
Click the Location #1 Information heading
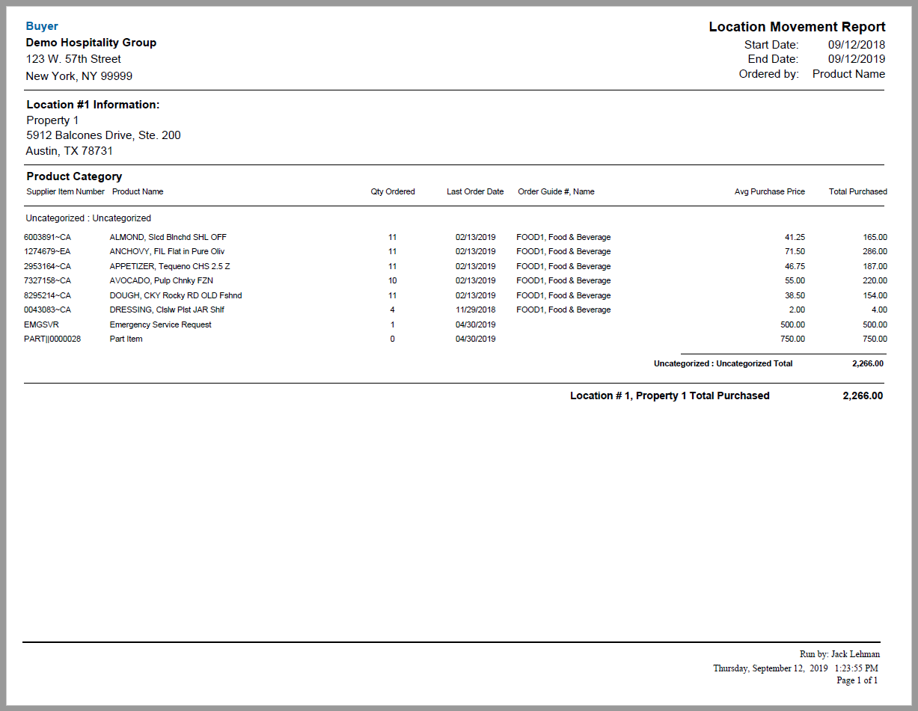pyautogui.click(x=93, y=105)
